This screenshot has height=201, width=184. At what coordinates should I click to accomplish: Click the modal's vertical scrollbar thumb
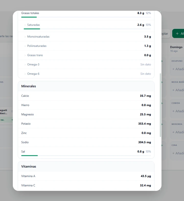pyautogui.click(x=160, y=105)
